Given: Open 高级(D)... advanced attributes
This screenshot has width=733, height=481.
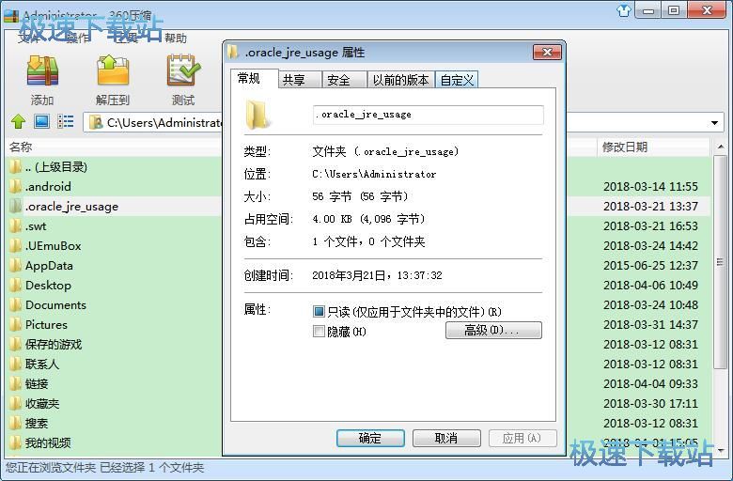Looking at the screenshot, I should pyautogui.click(x=493, y=330).
